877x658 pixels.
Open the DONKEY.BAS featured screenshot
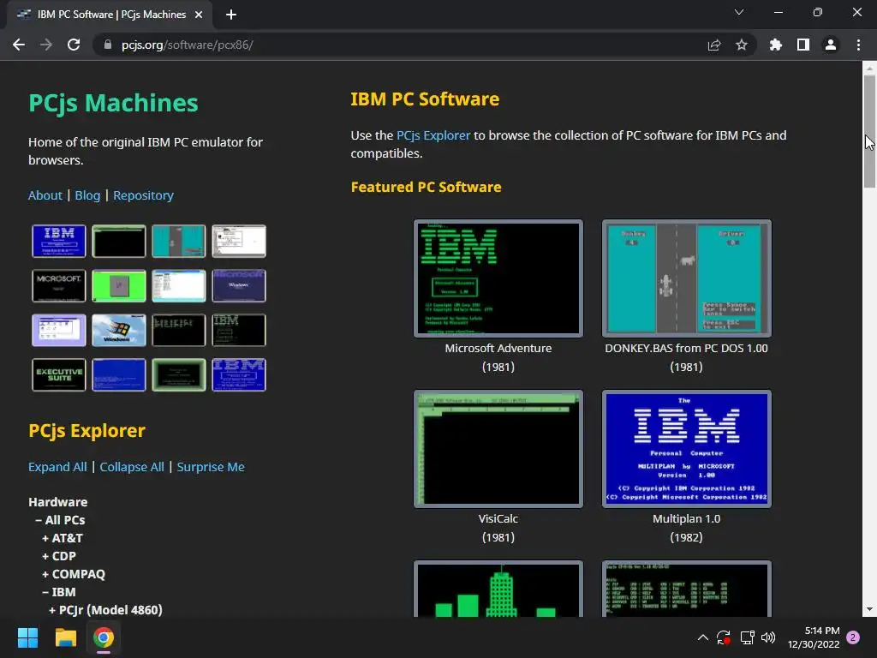[686, 278]
